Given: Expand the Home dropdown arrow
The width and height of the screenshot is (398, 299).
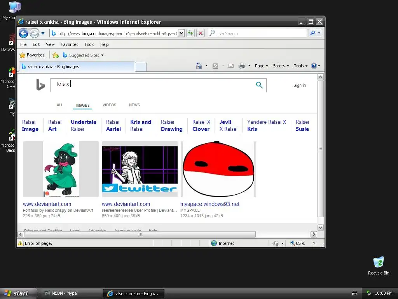Looking at the screenshot, I should tap(206, 66).
